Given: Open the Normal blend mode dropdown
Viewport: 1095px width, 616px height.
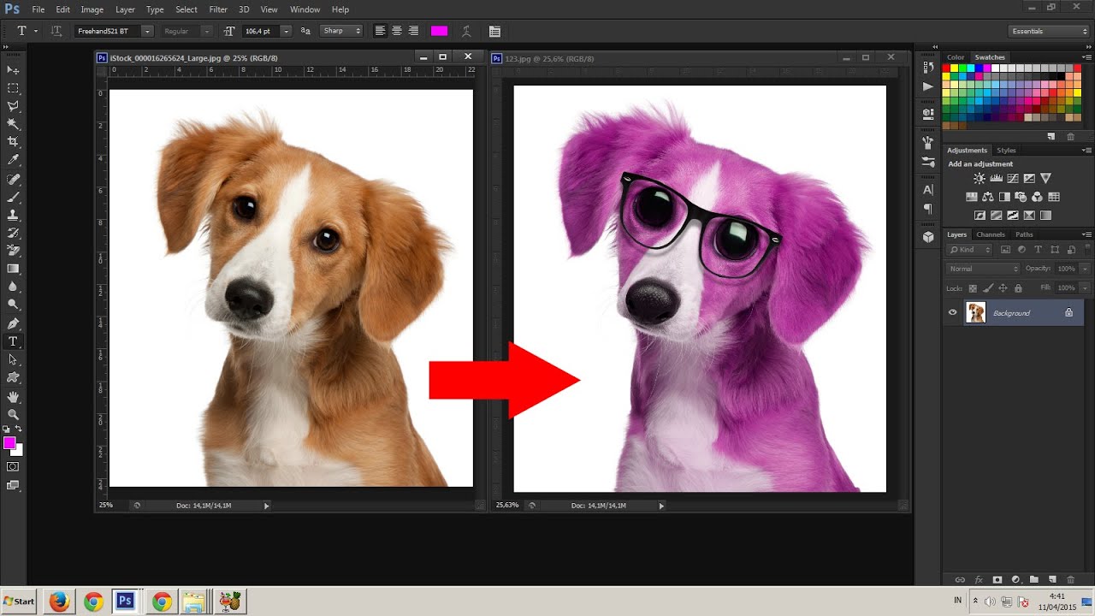Looking at the screenshot, I should pos(983,269).
